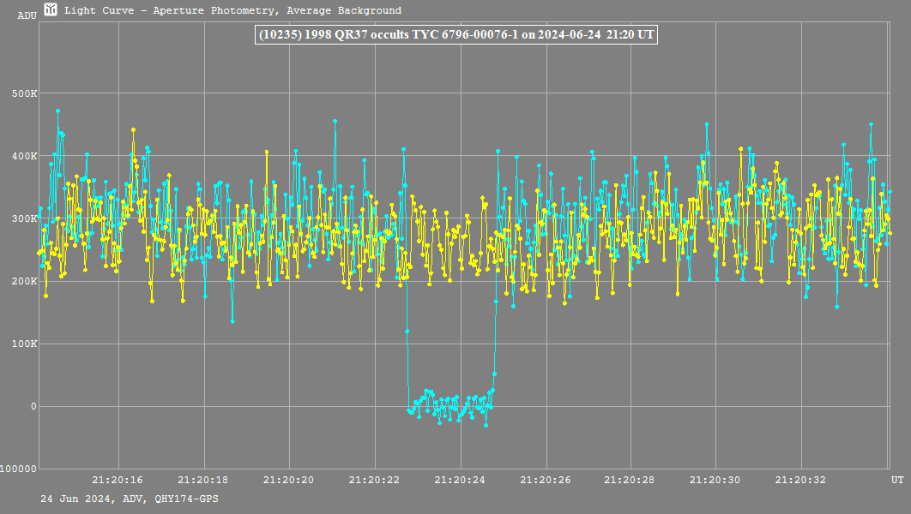Click the 100K y-axis label
The image size is (911, 514).
23,344
